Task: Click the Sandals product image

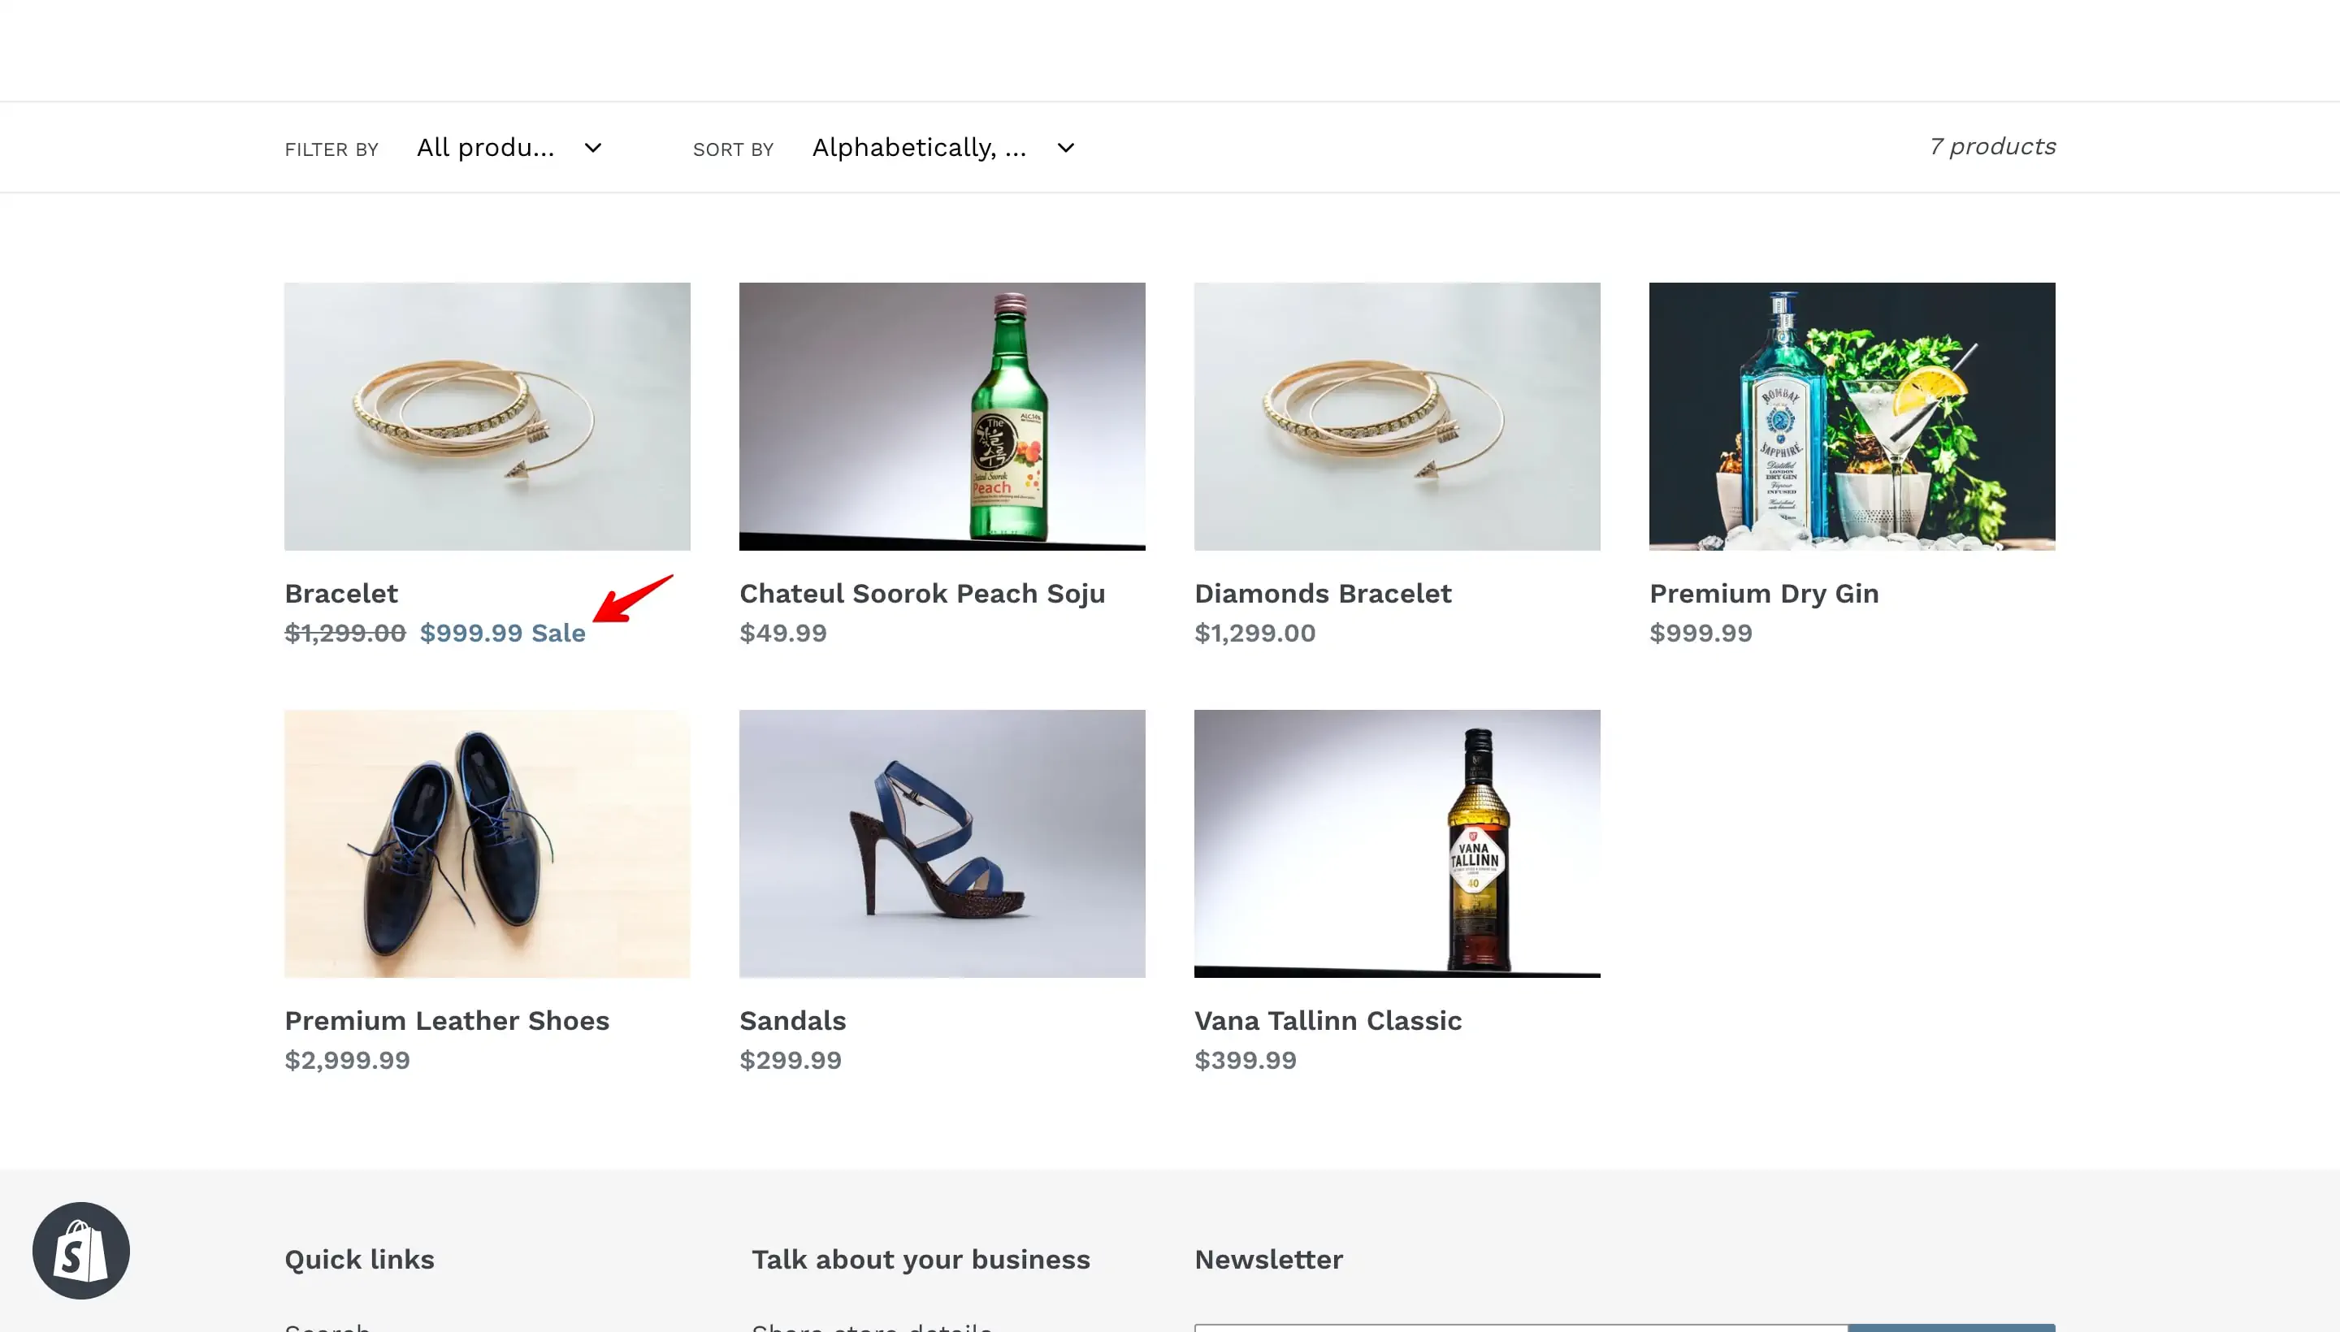Action: [942, 844]
